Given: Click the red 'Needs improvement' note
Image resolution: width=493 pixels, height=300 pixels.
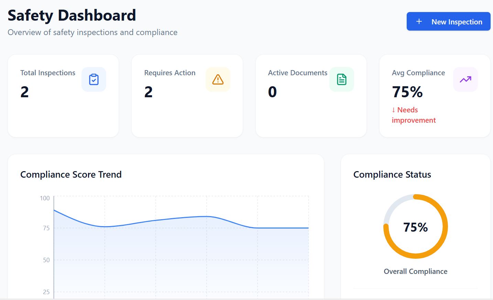Looking at the screenshot, I should pos(414,115).
